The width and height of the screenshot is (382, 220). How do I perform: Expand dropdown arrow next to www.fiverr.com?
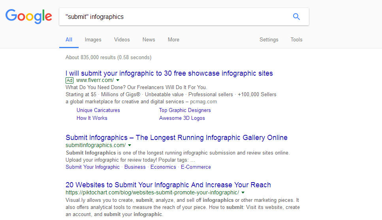[118, 80]
